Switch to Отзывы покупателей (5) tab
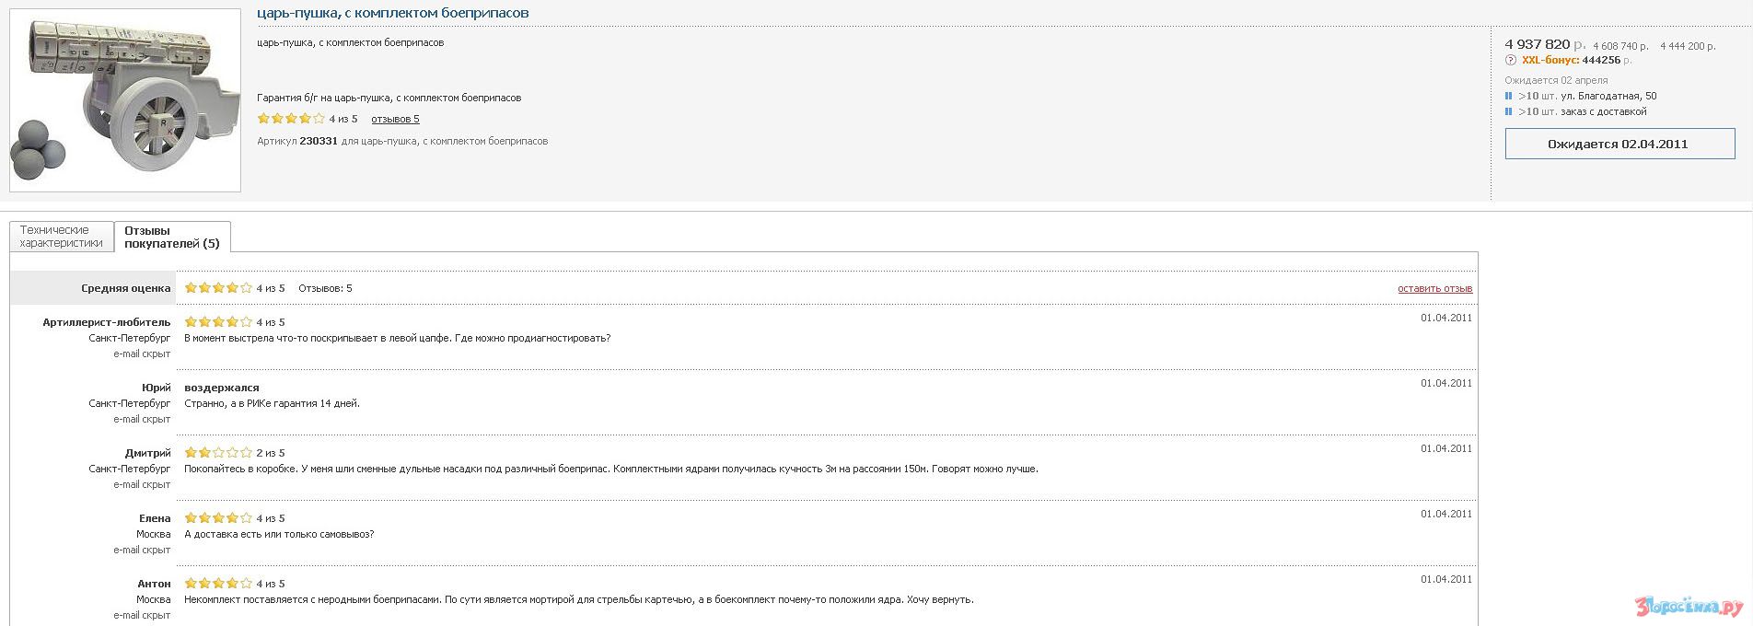 click(x=172, y=238)
